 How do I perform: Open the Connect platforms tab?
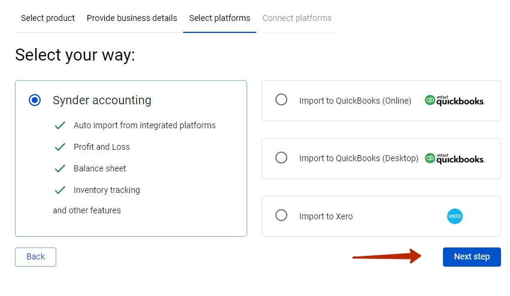(297, 18)
